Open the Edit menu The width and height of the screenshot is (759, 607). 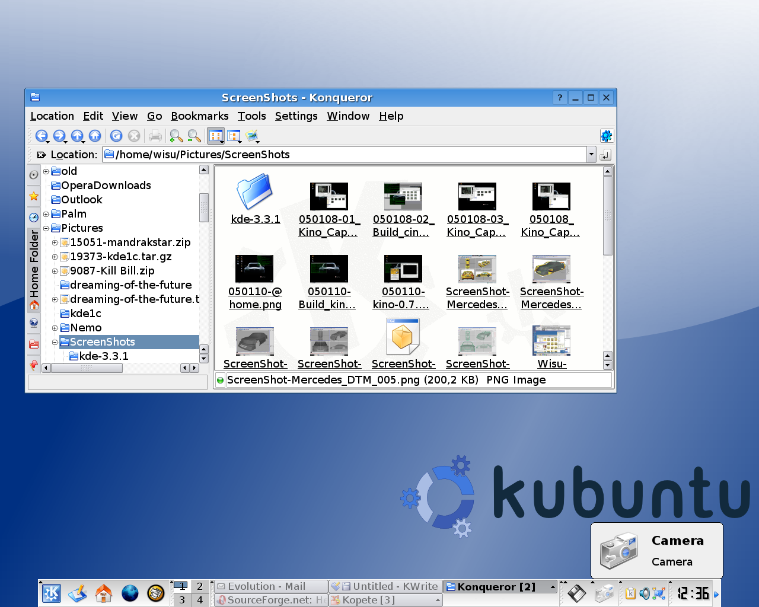click(93, 116)
